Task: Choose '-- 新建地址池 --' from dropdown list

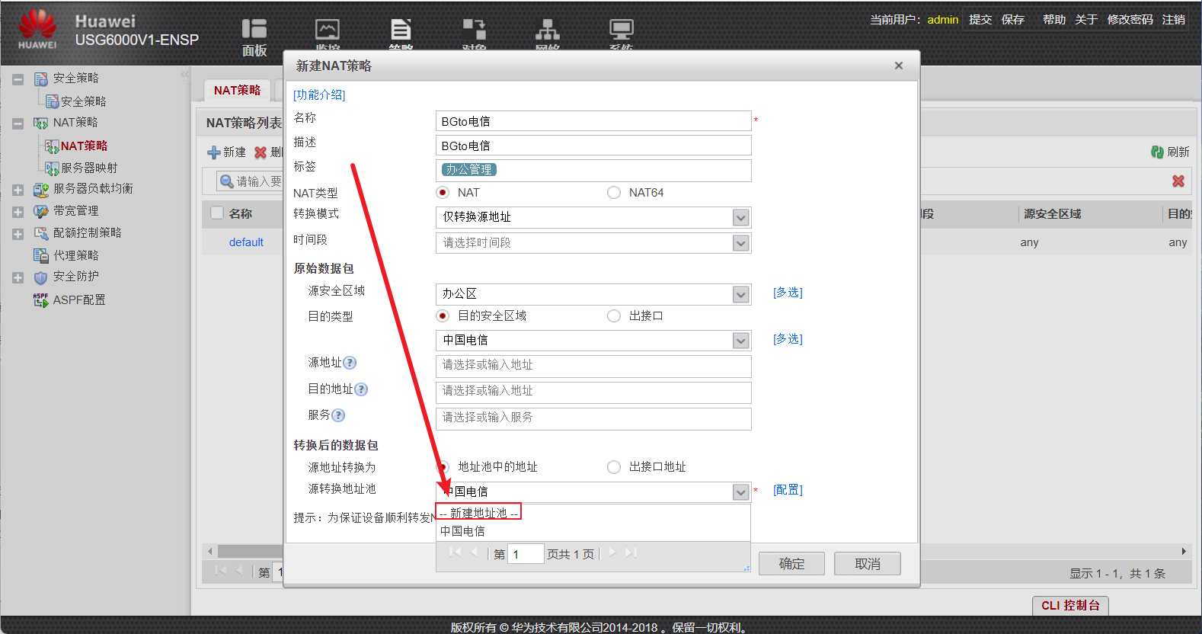Action: click(478, 513)
